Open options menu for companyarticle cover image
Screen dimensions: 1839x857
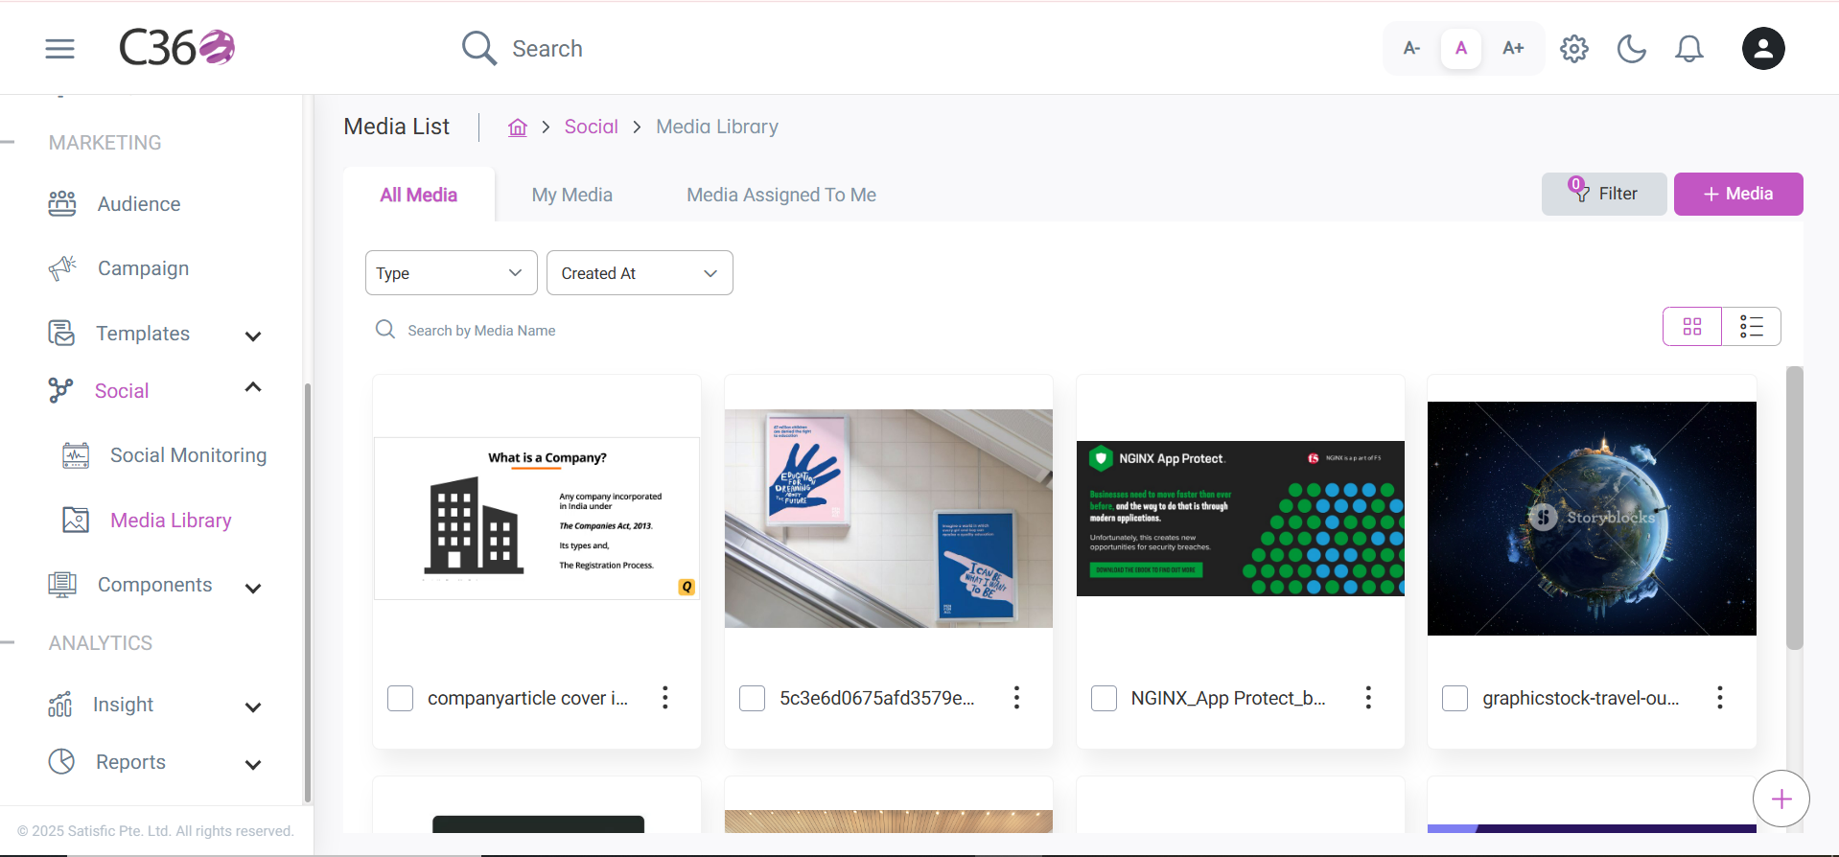click(x=665, y=698)
